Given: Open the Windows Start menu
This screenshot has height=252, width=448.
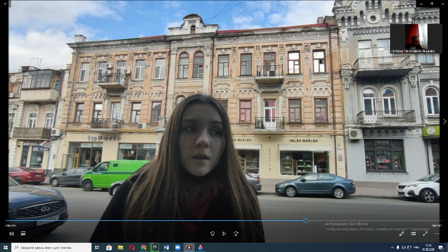Looking at the screenshot, I should [x=5, y=247].
